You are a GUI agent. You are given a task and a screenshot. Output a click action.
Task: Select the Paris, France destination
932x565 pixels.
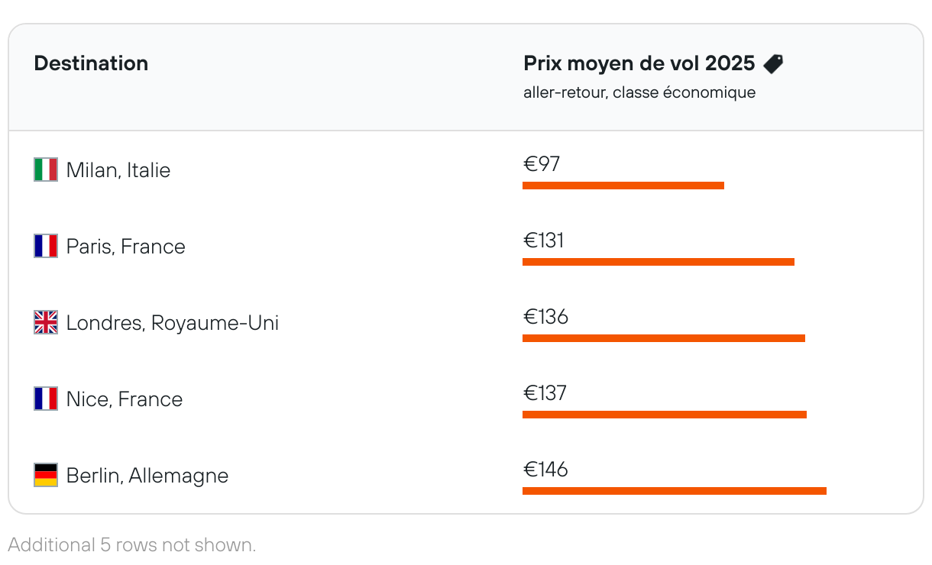126,247
